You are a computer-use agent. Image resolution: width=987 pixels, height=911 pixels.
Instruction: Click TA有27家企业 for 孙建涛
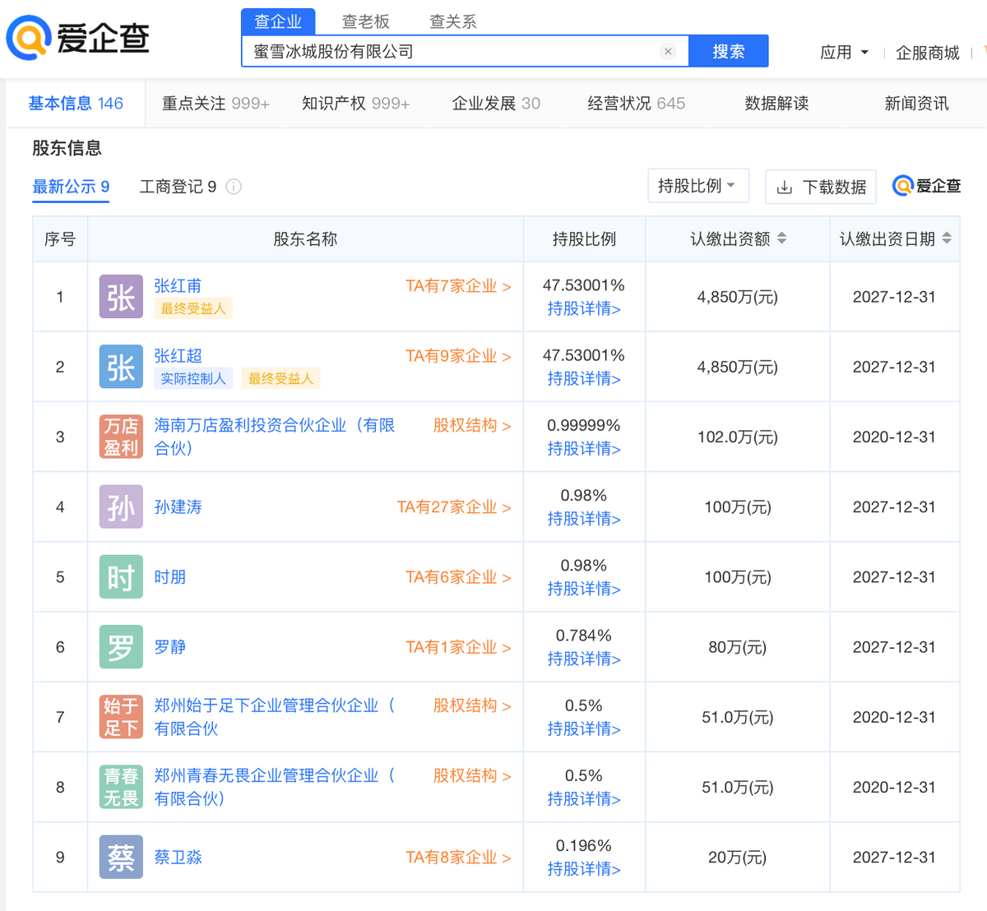click(x=454, y=507)
